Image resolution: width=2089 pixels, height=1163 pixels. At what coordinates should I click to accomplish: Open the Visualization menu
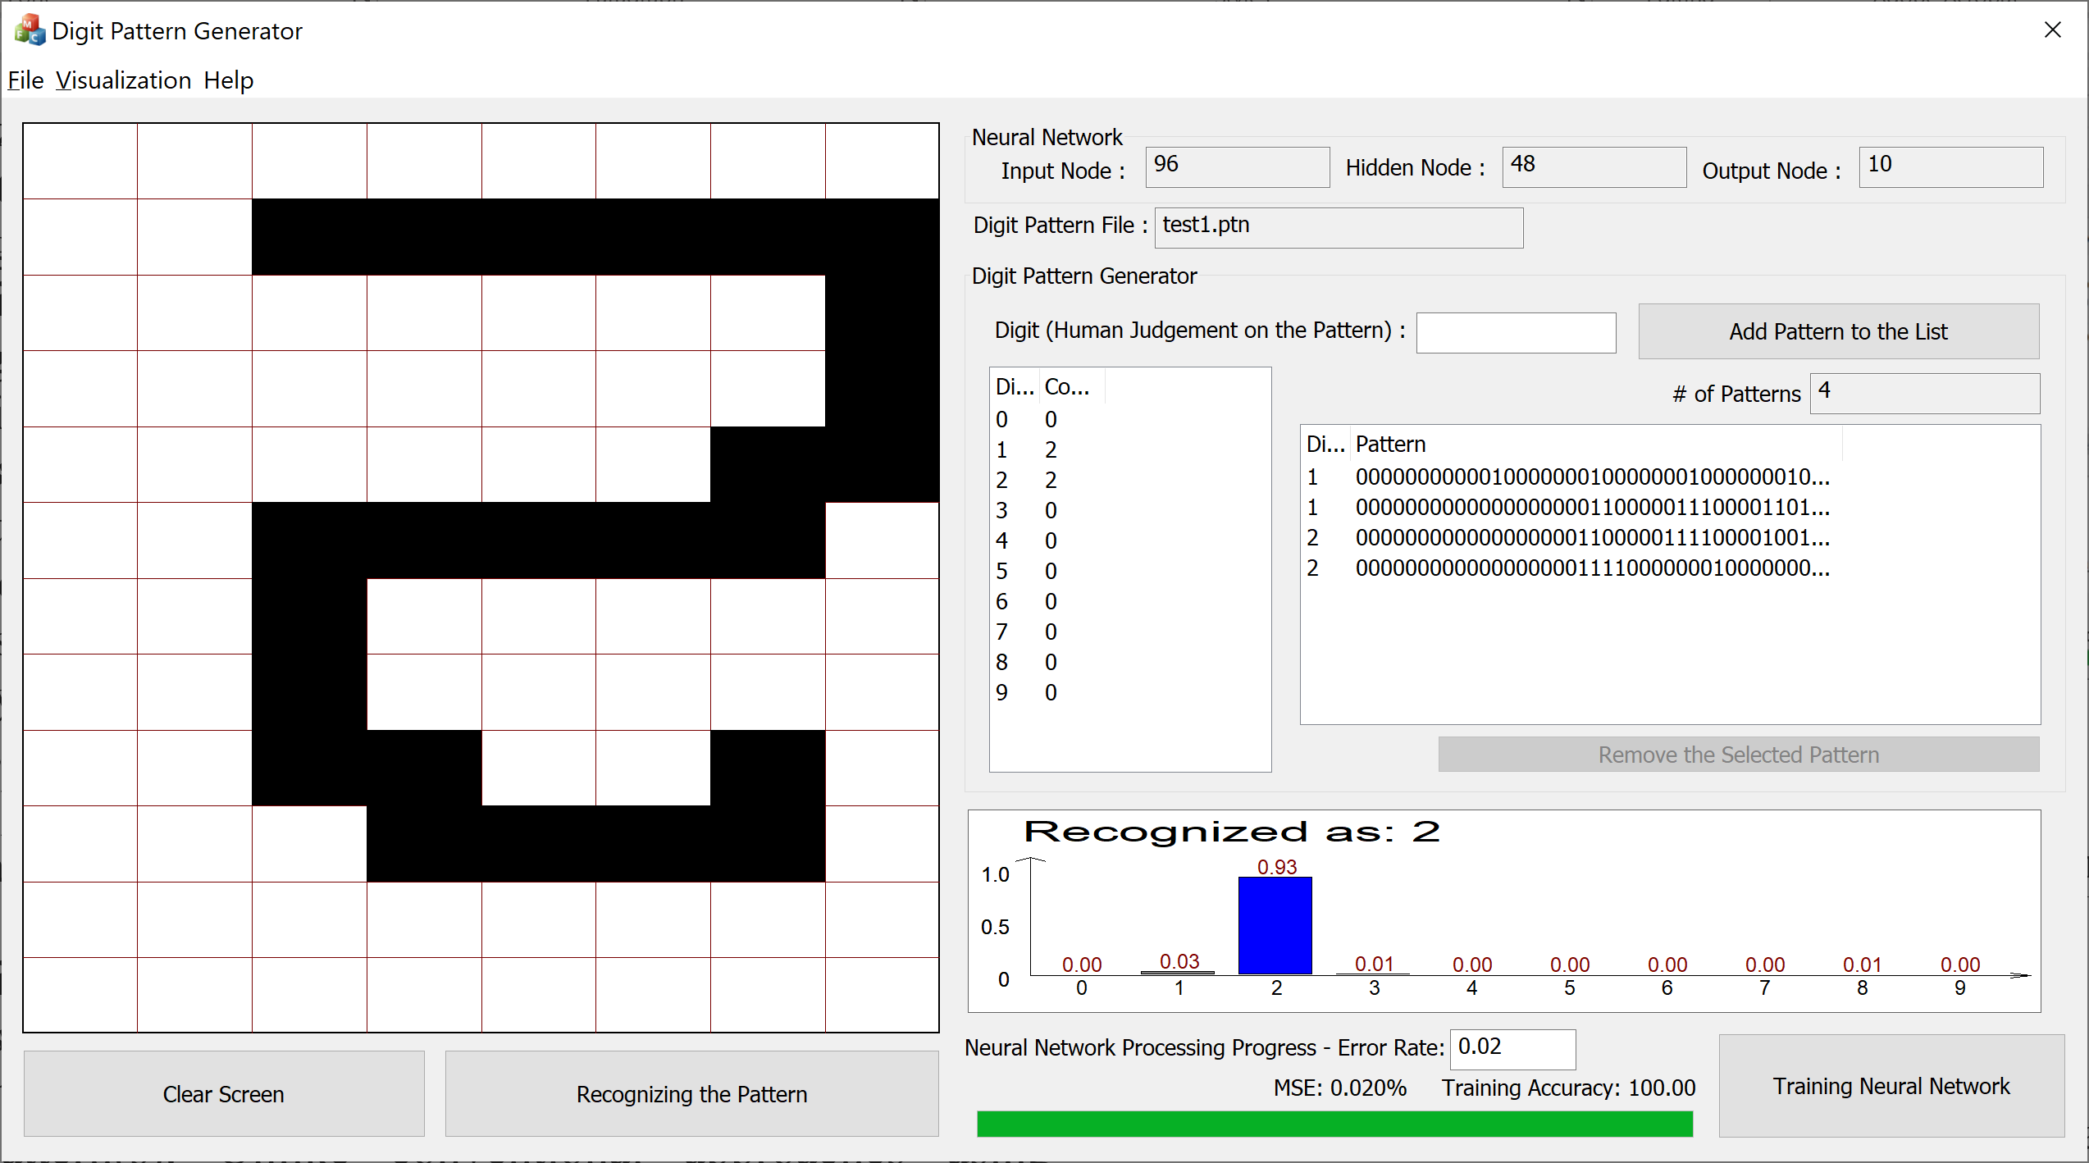pyautogui.click(x=123, y=80)
